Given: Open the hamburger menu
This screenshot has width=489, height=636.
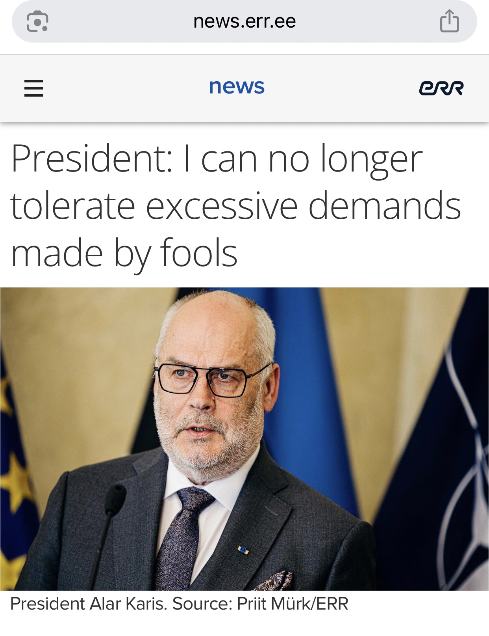Looking at the screenshot, I should point(34,88).
